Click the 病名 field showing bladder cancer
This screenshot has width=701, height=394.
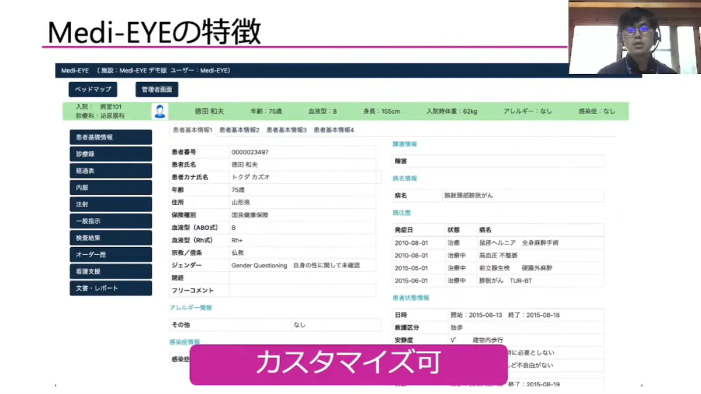[523, 195]
